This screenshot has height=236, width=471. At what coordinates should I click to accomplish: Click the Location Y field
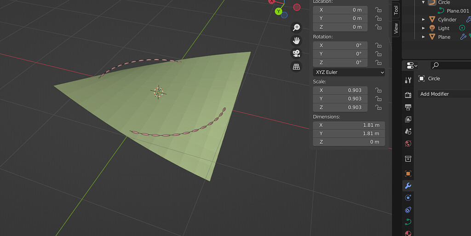point(340,18)
